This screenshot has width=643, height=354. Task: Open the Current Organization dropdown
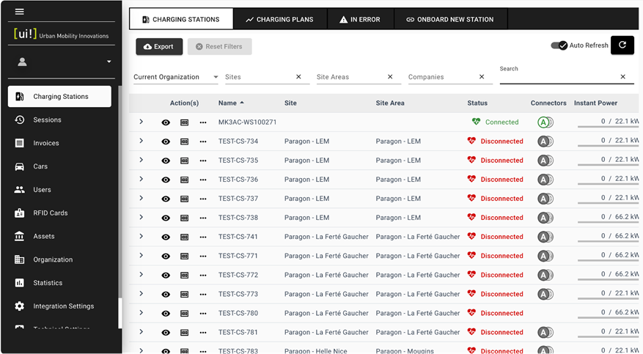(x=176, y=77)
